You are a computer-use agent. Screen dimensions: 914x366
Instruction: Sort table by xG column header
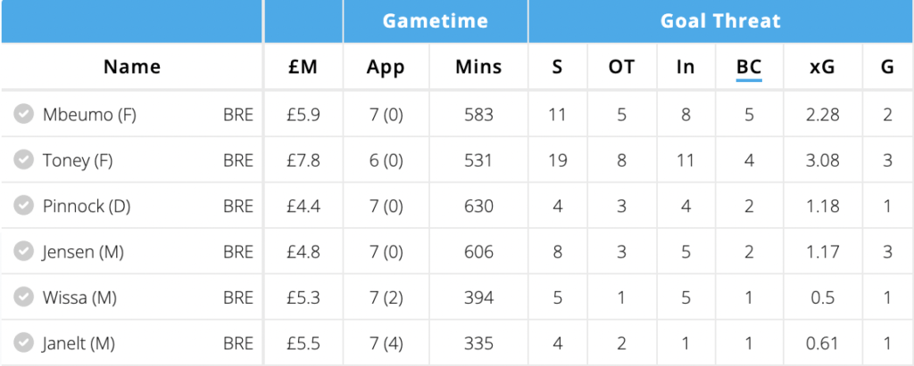821,67
